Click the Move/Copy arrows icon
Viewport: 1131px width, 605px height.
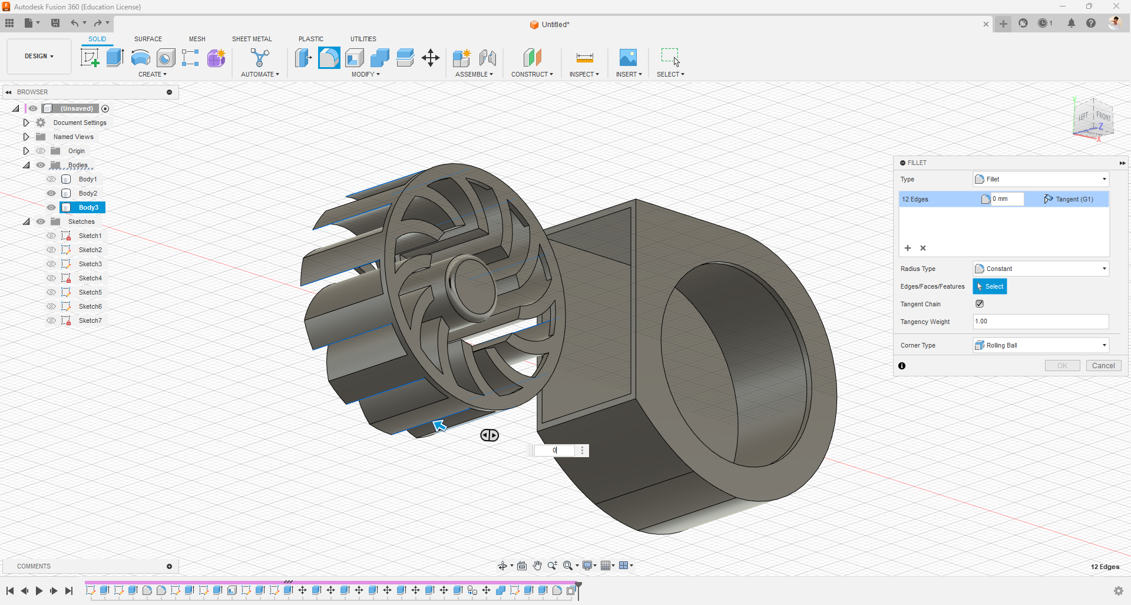[x=431, y=58]
